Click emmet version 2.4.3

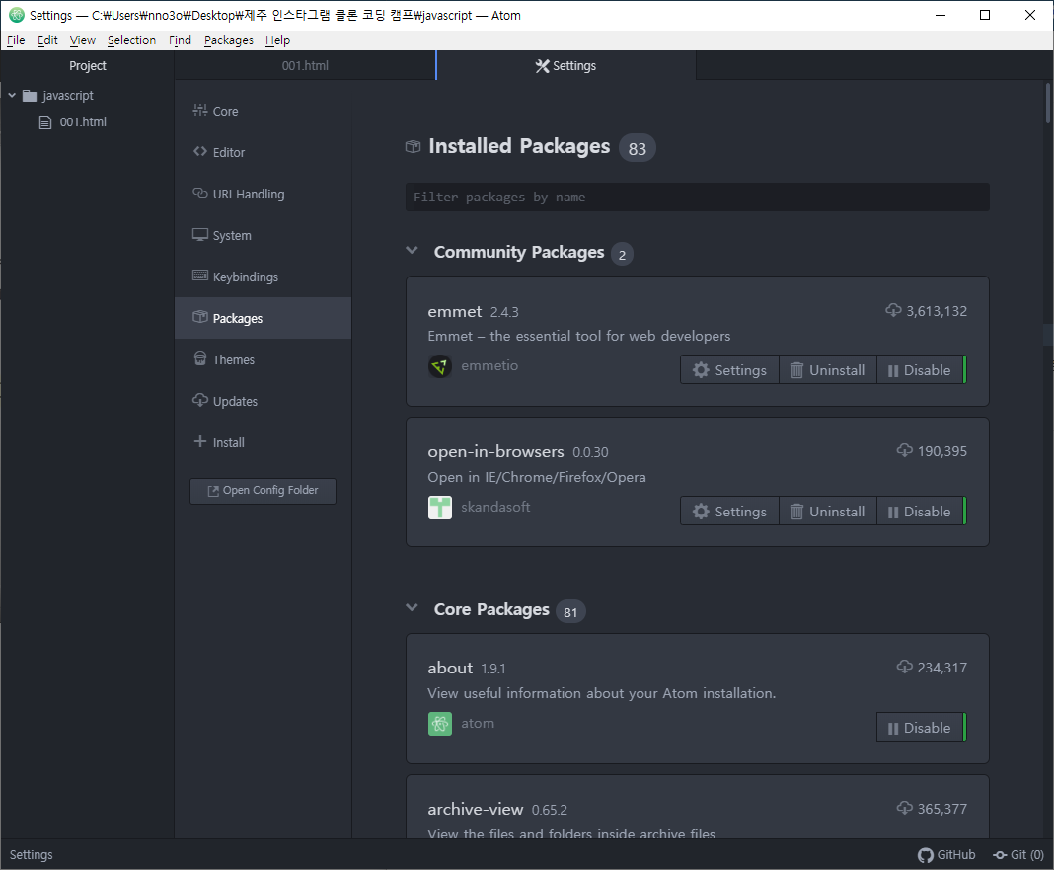(504, 312)
